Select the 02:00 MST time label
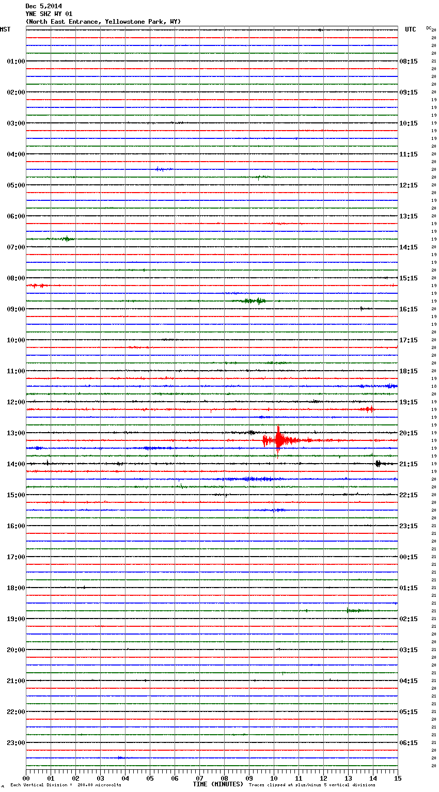The width and height of the screenshot is (439, 792). (15, 92)
